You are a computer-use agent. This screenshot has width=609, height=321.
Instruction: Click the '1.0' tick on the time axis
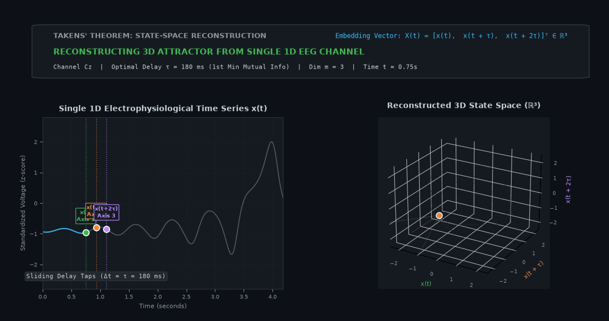(100, 297)
